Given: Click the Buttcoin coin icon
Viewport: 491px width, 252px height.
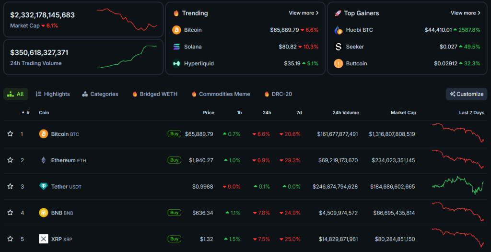Looking at the screenshot, I should click(x=338, y=63).
